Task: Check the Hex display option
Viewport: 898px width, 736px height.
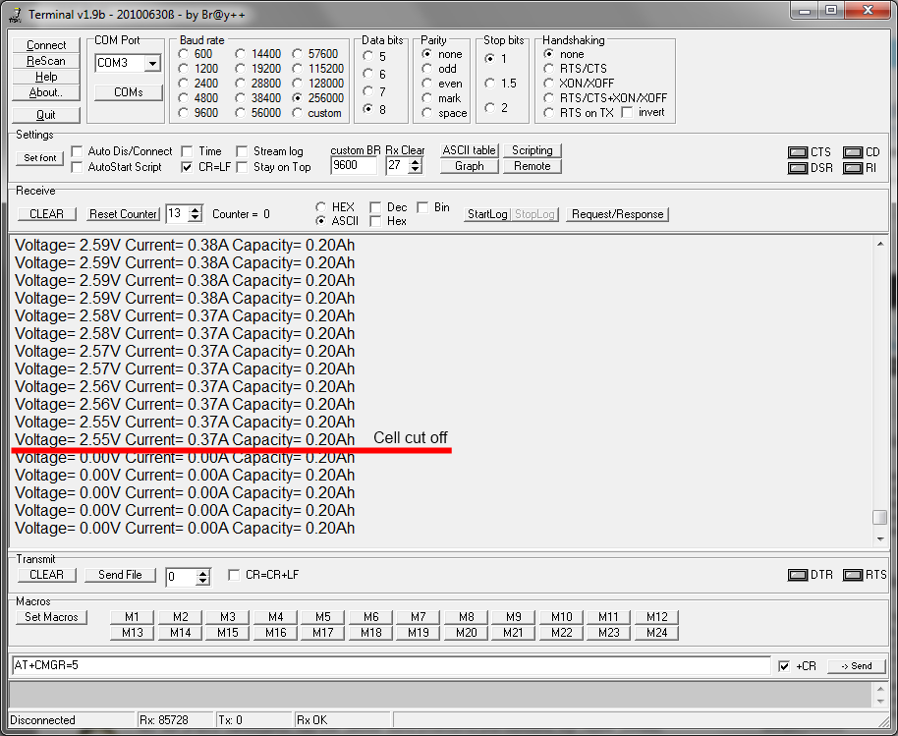Action: pos(375,222)
